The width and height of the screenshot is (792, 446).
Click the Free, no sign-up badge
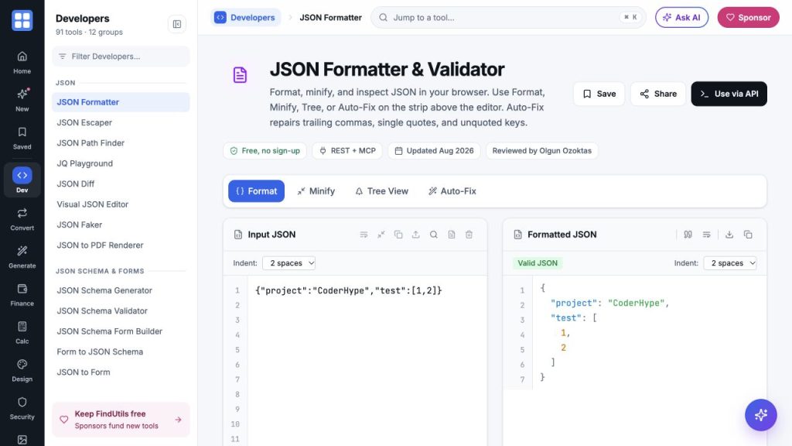pyautogui.click(x=265, y=151)
